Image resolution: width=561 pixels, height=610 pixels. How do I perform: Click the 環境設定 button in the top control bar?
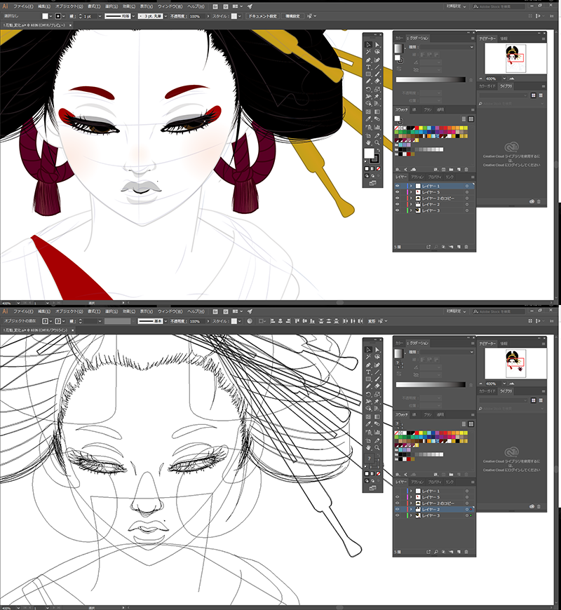click(x=292, y=16)
